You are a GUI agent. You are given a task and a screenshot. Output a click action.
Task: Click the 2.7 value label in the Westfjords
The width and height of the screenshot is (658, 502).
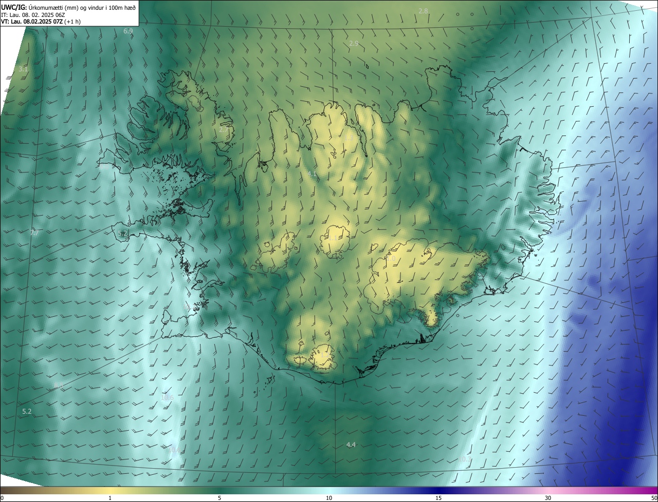(224, 130)
